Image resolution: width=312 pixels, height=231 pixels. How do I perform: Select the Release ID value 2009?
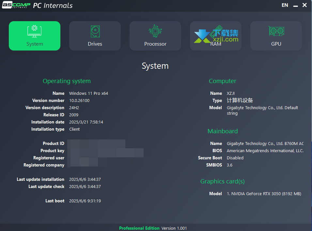point(74,115)
